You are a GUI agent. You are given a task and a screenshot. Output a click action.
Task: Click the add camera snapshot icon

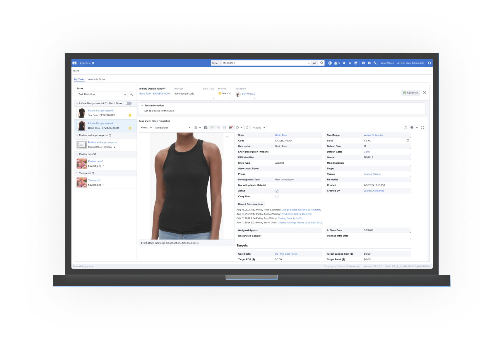[206, 128]
